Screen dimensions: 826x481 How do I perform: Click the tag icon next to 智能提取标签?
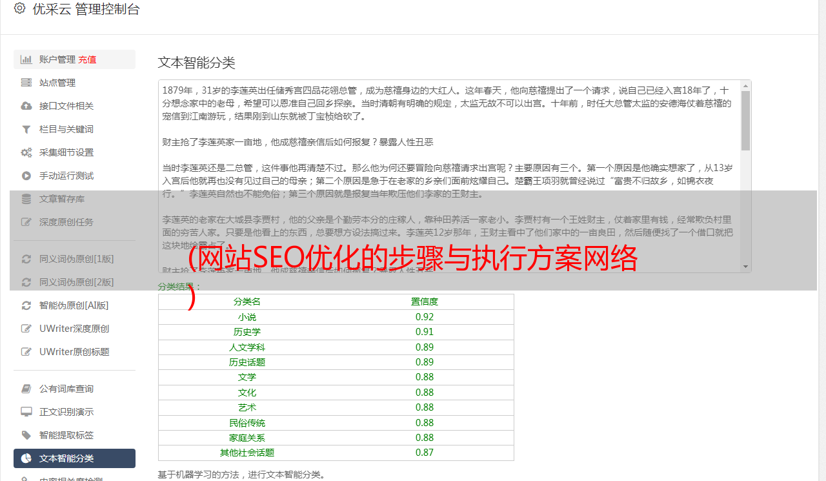tap(26, 435)
